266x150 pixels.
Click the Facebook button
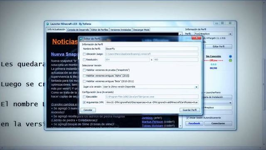(194, 123)
